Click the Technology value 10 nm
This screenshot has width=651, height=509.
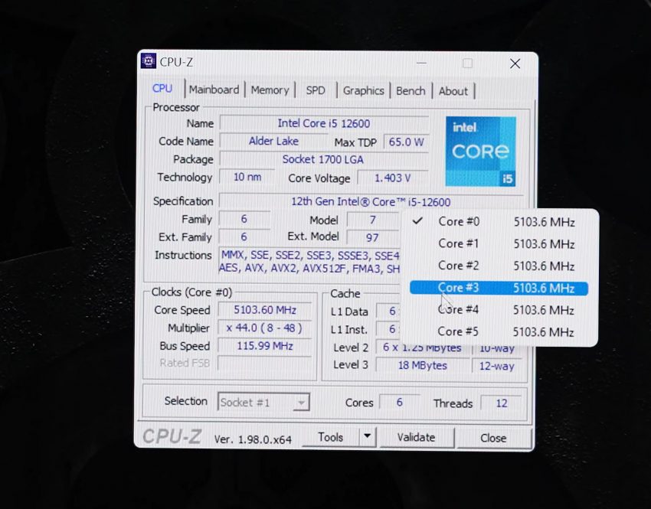pos(247,177)
